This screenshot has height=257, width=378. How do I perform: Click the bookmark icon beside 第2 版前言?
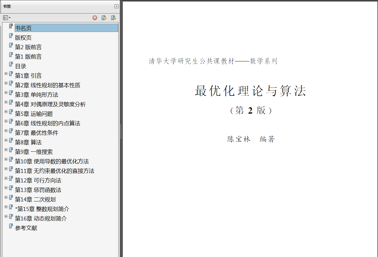(x=11, y=45)
